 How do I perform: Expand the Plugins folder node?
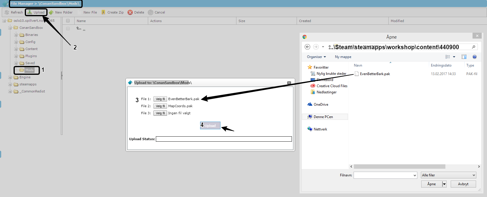(x=16, y=56)
